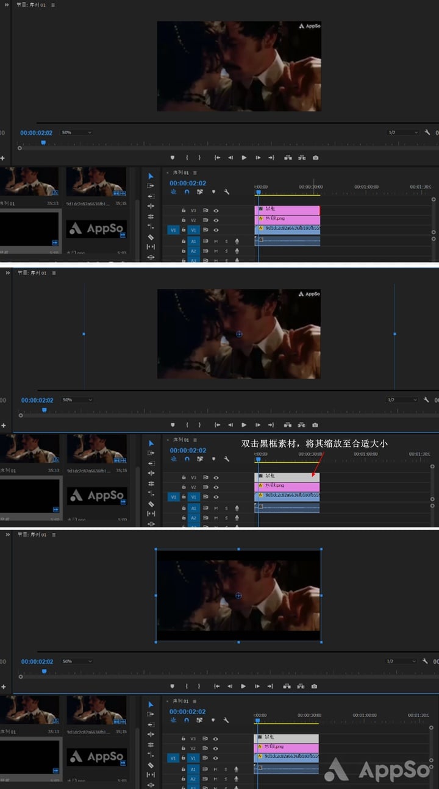Pick the Slip tool in middle screenshot
This screenshot has height=789, width=439.
point(151,513)
